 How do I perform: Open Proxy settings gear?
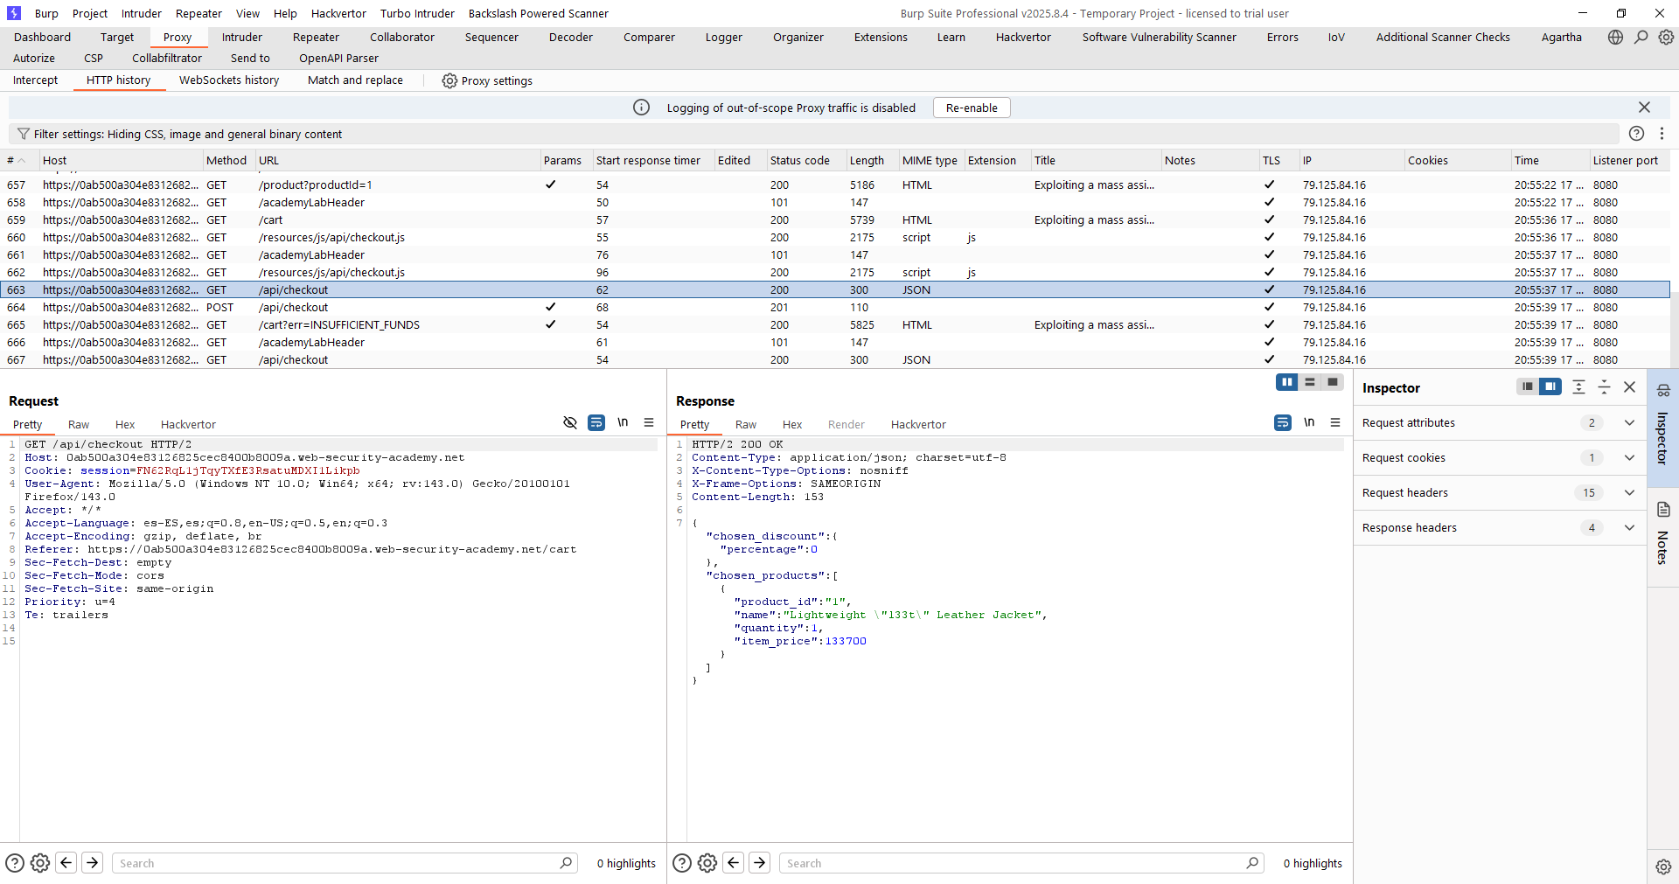(x=449, y=80)
